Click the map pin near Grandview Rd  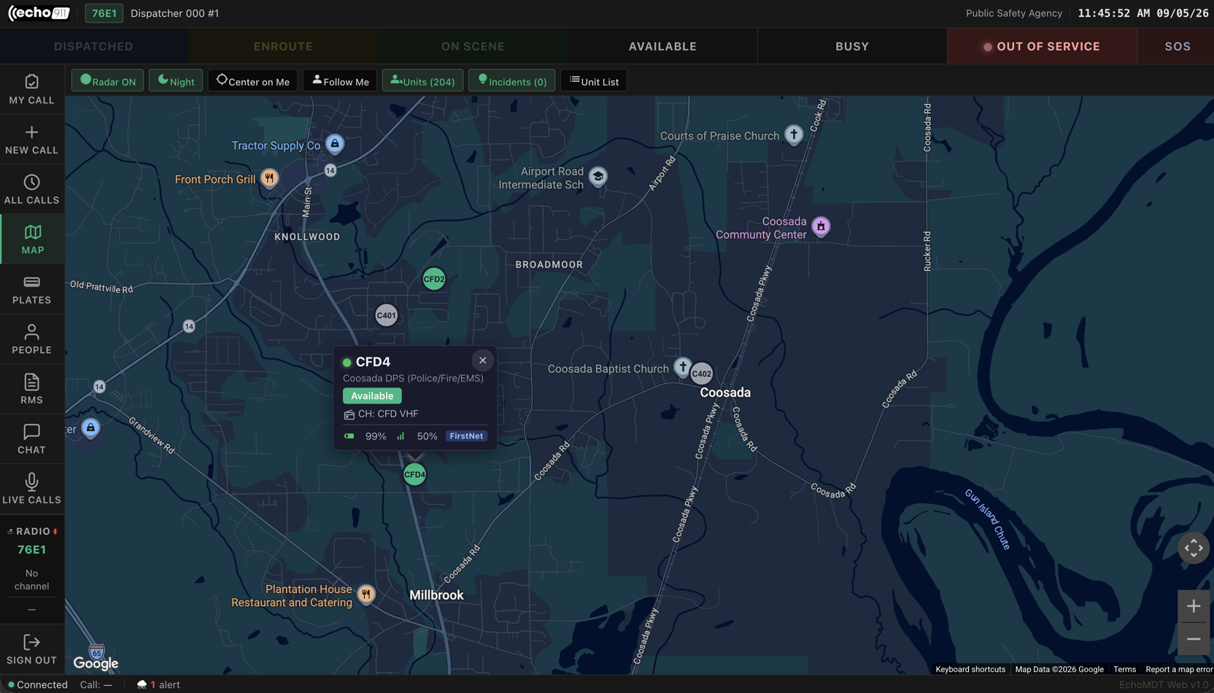point(90,427)
